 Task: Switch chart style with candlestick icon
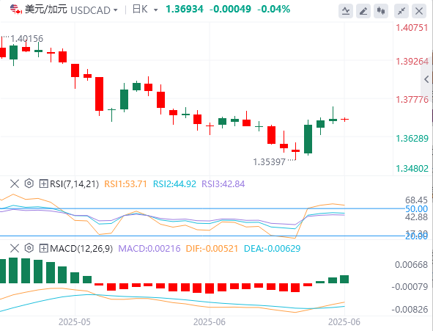[381, 11]
